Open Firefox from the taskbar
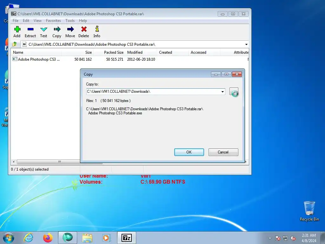Viewport: 325px width, 244px height. click(x=48, y=238)
